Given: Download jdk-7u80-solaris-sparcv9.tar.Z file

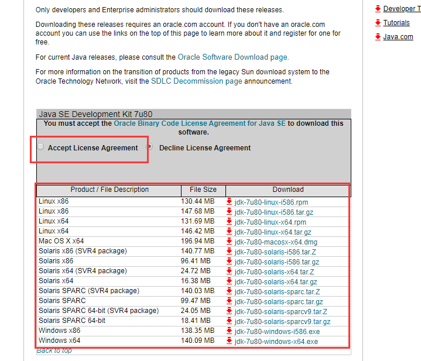Looking at the screenshot, I should (281, 311).
